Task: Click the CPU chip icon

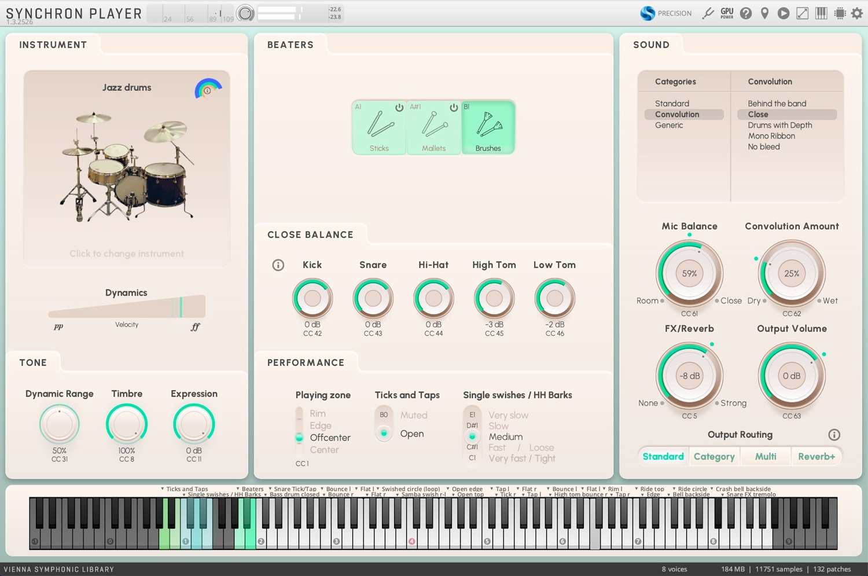Action: (x=840, y=13)
